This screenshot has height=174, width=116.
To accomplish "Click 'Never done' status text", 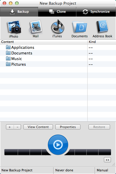I will (64, 170).
